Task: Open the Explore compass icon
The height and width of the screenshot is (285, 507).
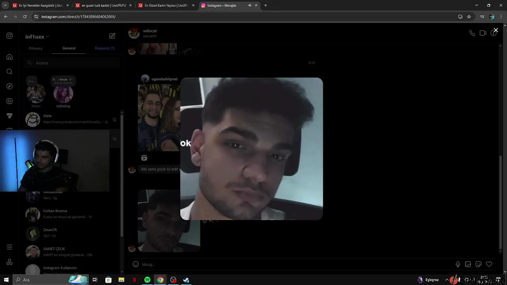Action: [x=10, y=86]
